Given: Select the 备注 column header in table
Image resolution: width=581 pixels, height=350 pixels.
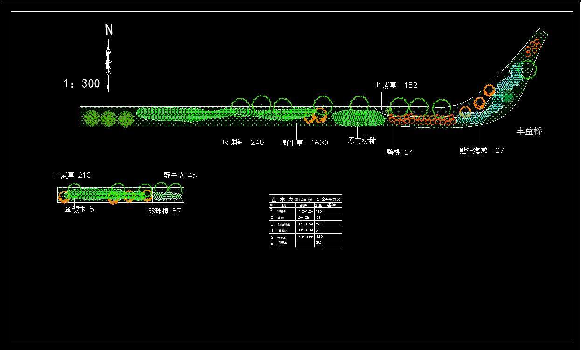Looking at the screenshot, I should pyautogui.click(x=332, y=205).
